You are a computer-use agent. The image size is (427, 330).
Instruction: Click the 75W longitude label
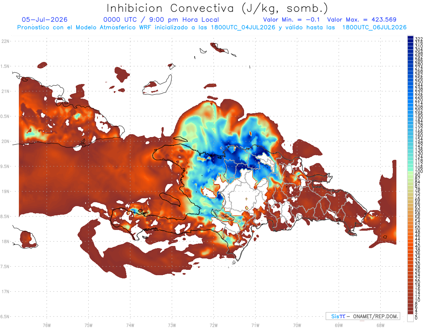pos(89,325)
